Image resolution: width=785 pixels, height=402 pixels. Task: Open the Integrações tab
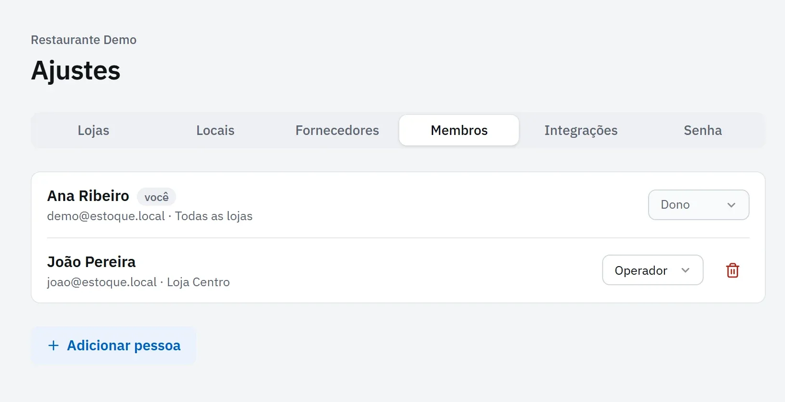coord(581,130)
